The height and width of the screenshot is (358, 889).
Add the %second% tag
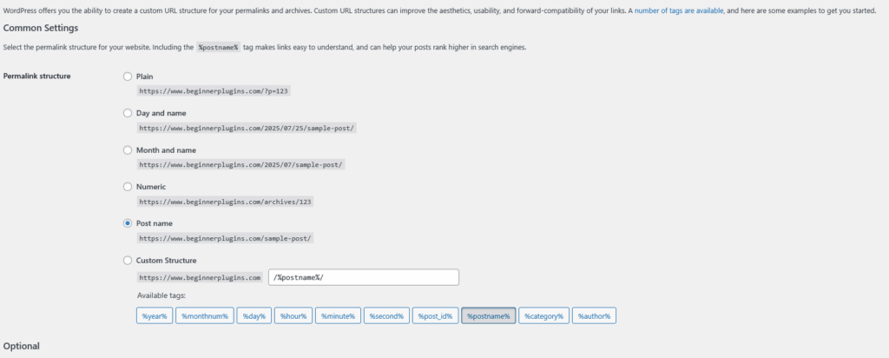point(386,316)
